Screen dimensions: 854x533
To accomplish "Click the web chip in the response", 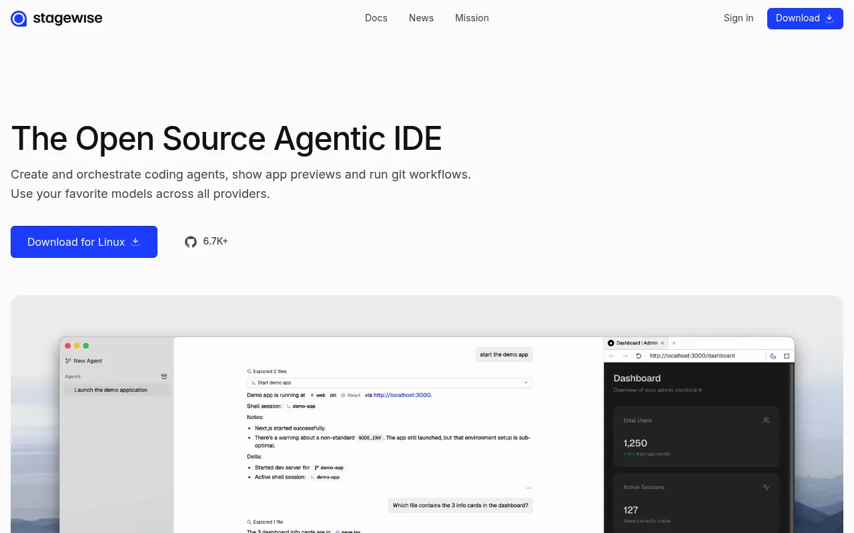I will coord(318,395).
